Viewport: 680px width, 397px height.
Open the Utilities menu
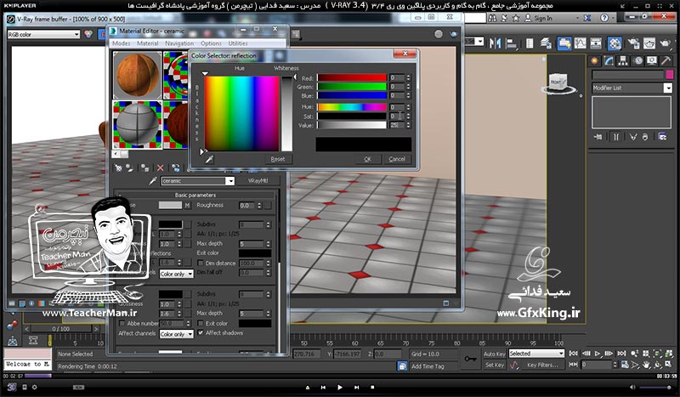(238, 43)
